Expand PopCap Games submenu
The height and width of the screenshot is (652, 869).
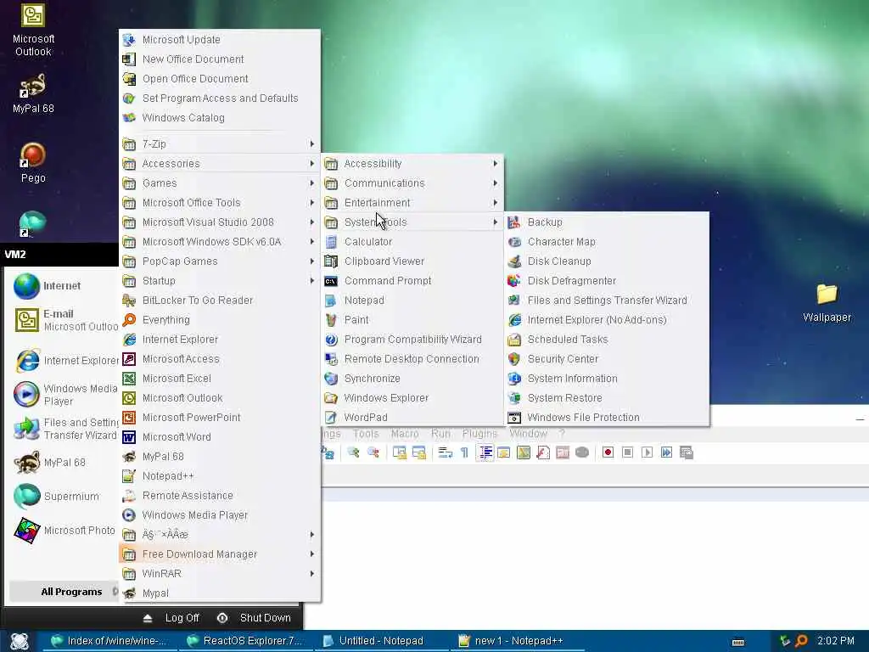click(220, 261)
